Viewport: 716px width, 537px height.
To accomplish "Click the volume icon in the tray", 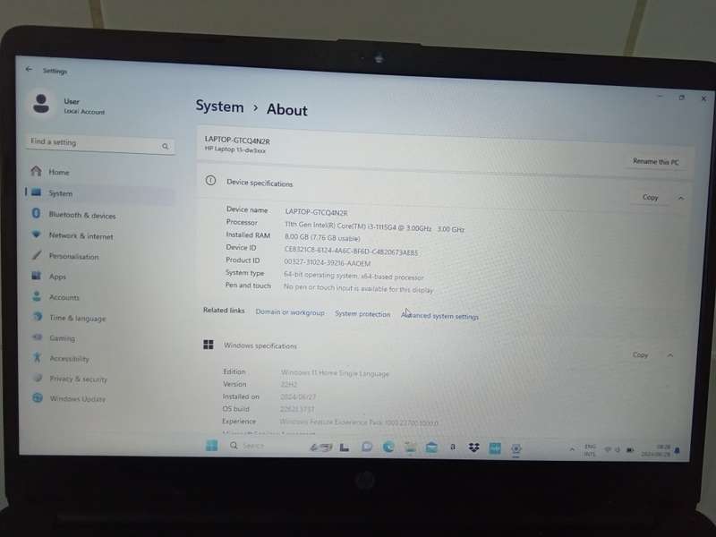I will (x=618, y=450).
